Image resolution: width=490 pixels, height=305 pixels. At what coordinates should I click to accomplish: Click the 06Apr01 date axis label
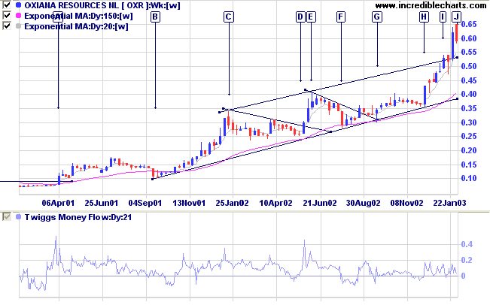(x=58, y=204)
